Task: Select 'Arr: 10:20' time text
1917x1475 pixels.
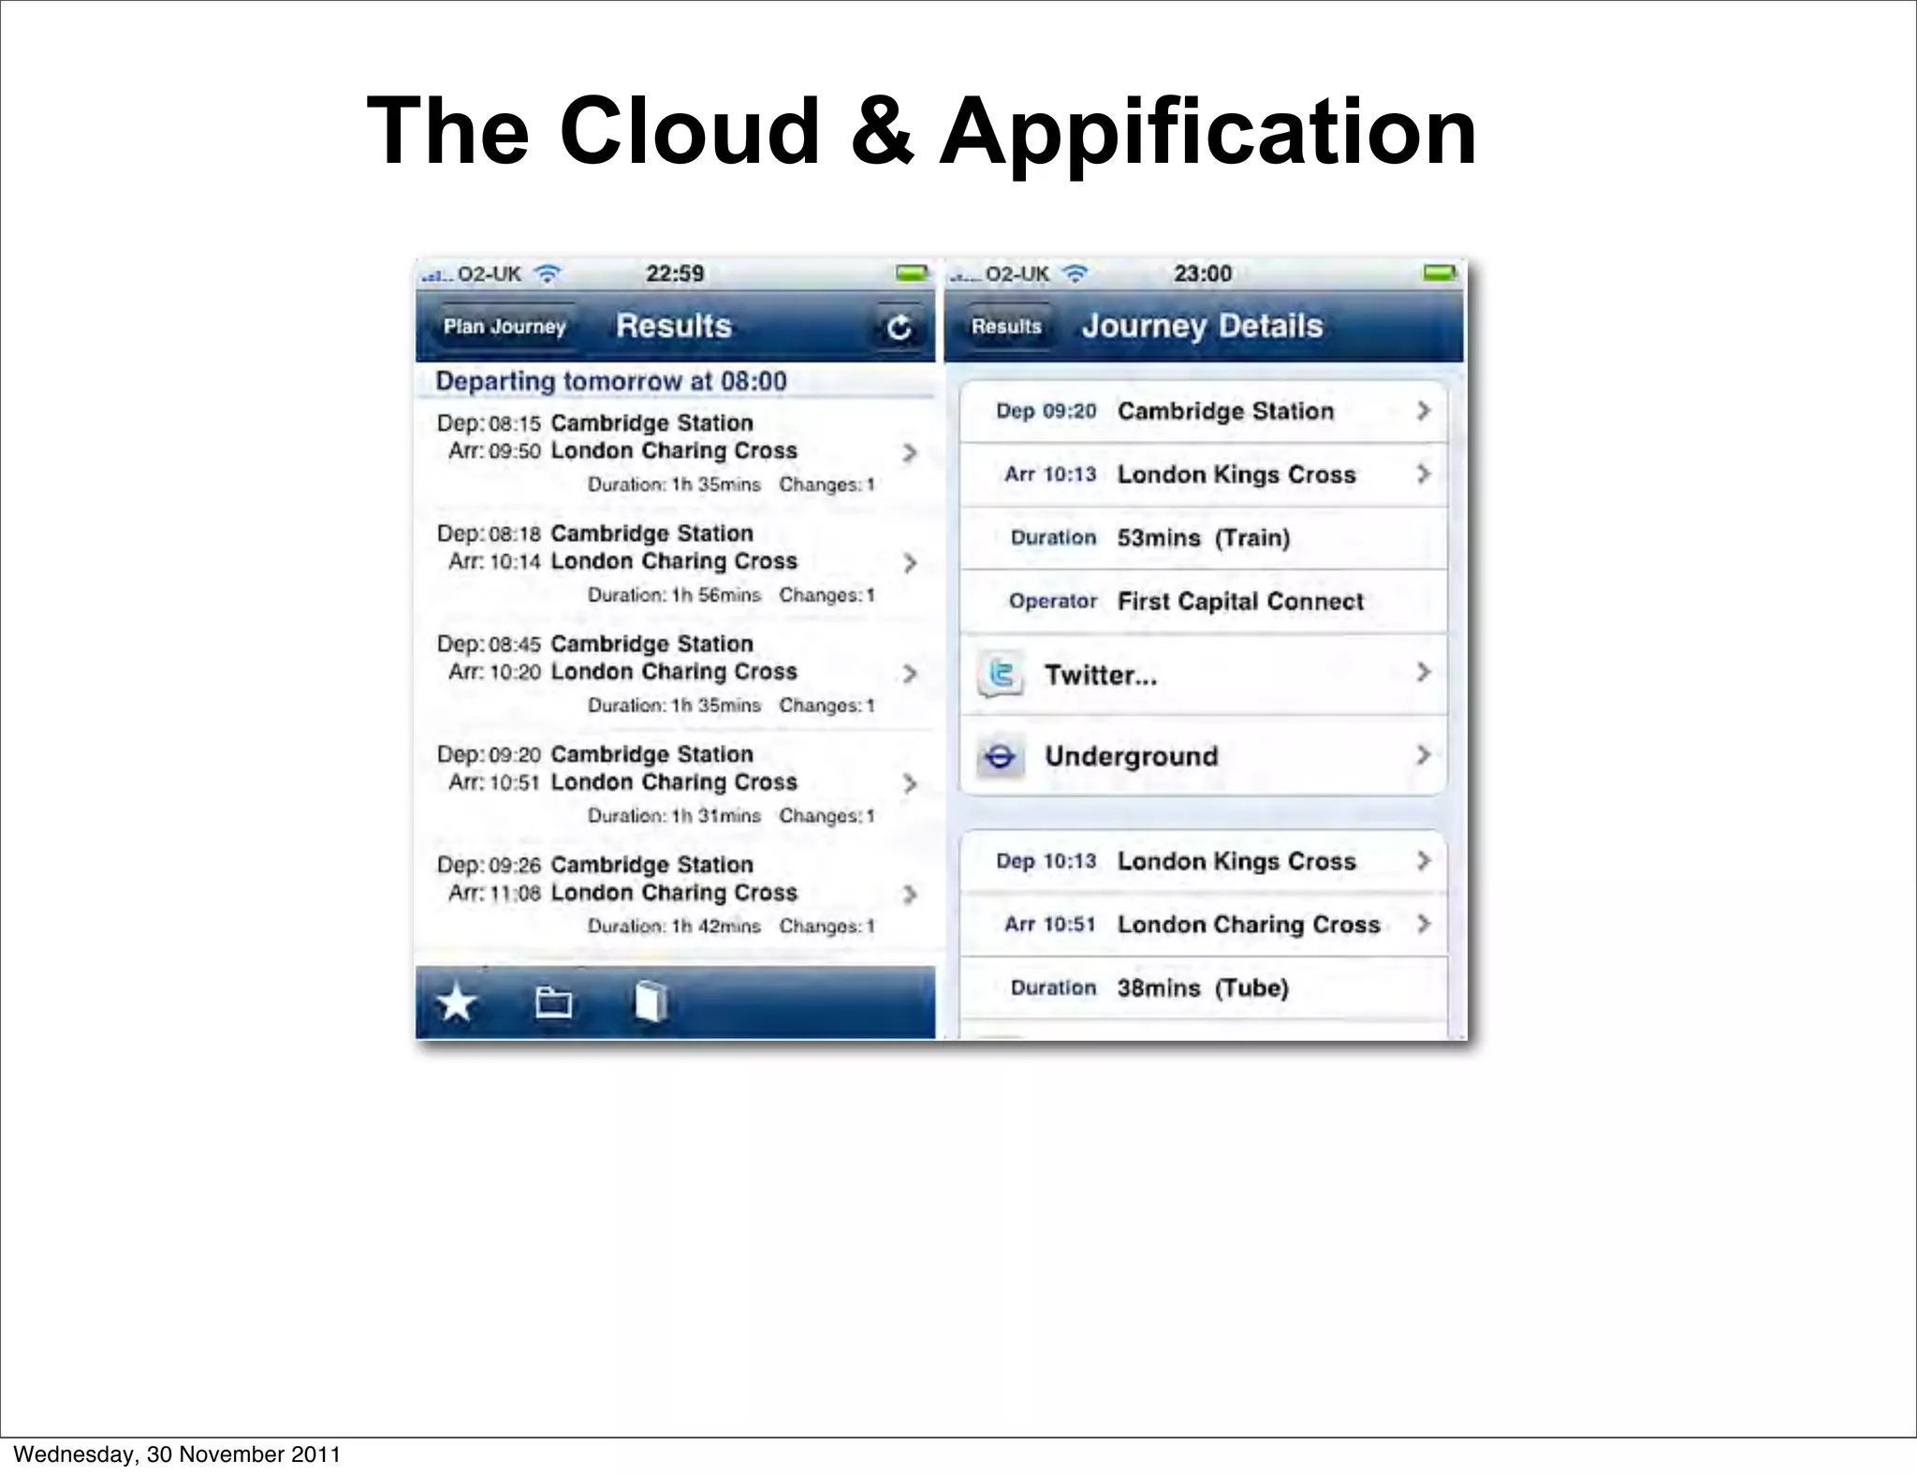Action: tap(494, 672)
